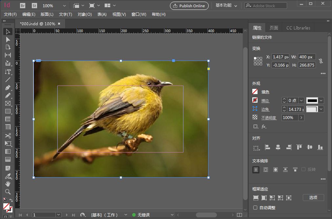This screenshot has width=332, height=219.
Task: Select the Zoom magnifier tool
Action: [8, 192]
